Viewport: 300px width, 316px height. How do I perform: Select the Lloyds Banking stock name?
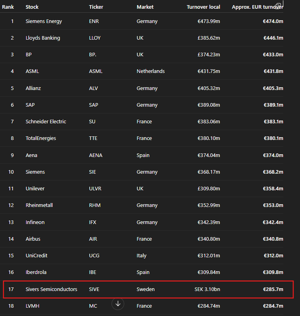tap(43, 38)
